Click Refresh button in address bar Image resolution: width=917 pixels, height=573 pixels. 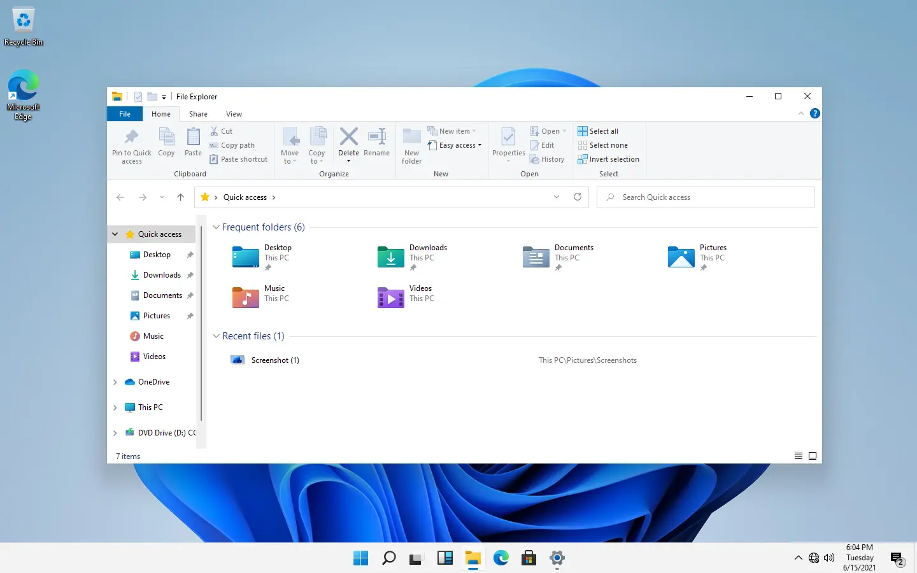tap(578, 197)
